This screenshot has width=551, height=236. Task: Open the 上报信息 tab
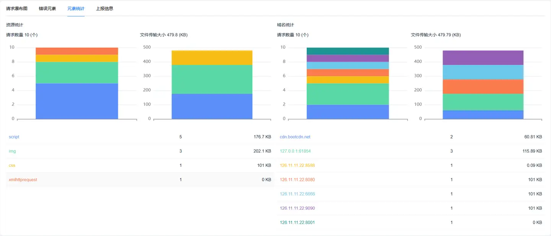104,8
